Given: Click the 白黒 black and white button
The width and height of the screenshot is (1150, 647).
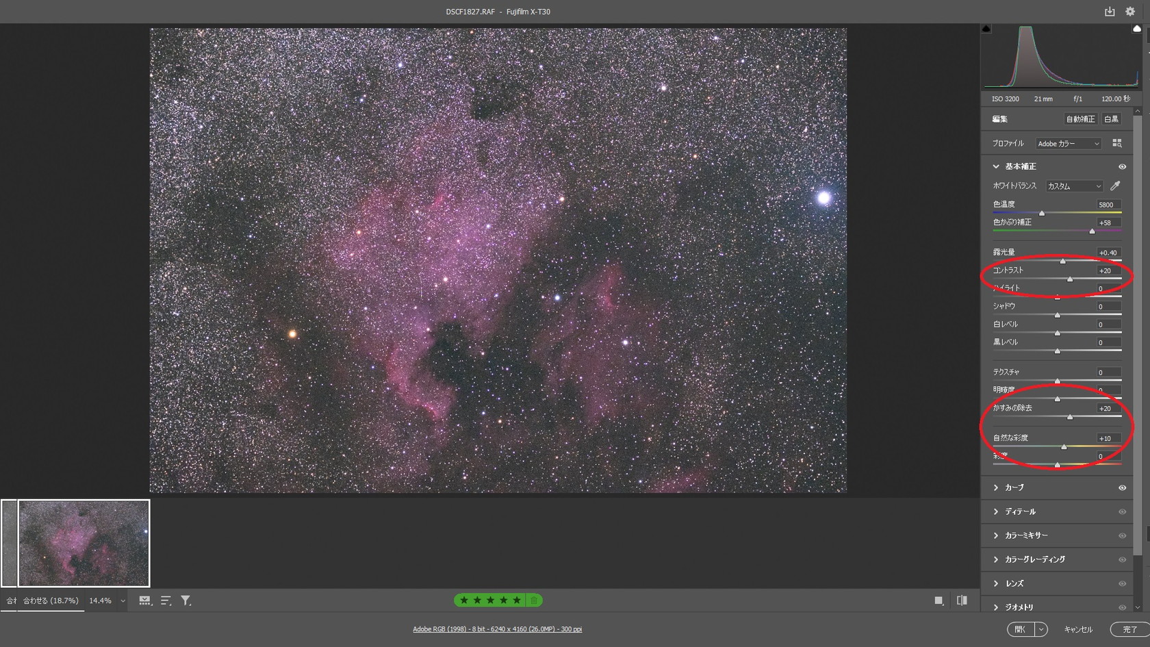Looking at the screenshot, I should 1112,119.
